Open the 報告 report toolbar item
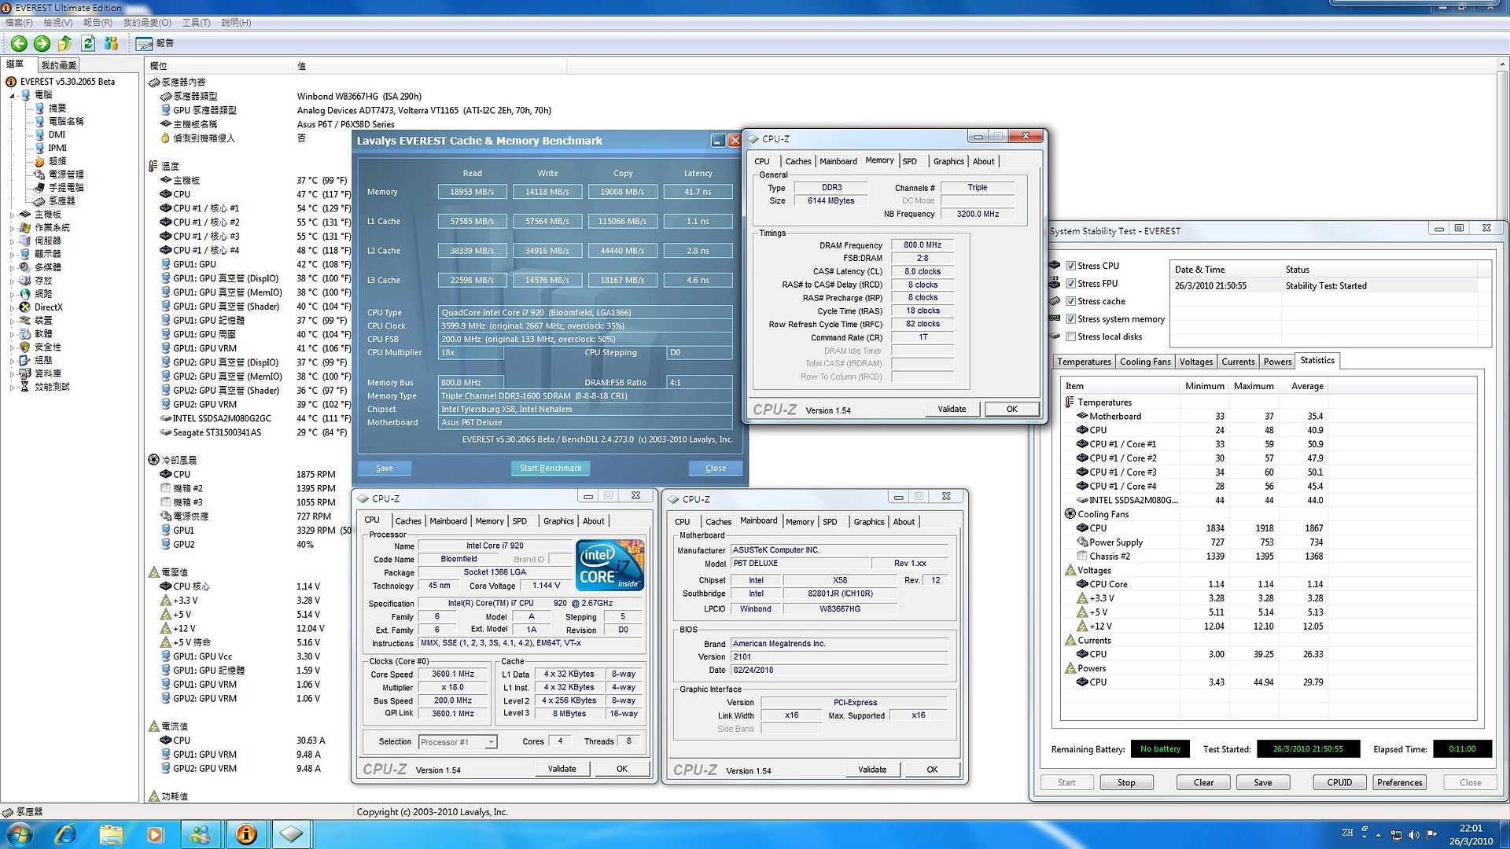 click(155, 44)
